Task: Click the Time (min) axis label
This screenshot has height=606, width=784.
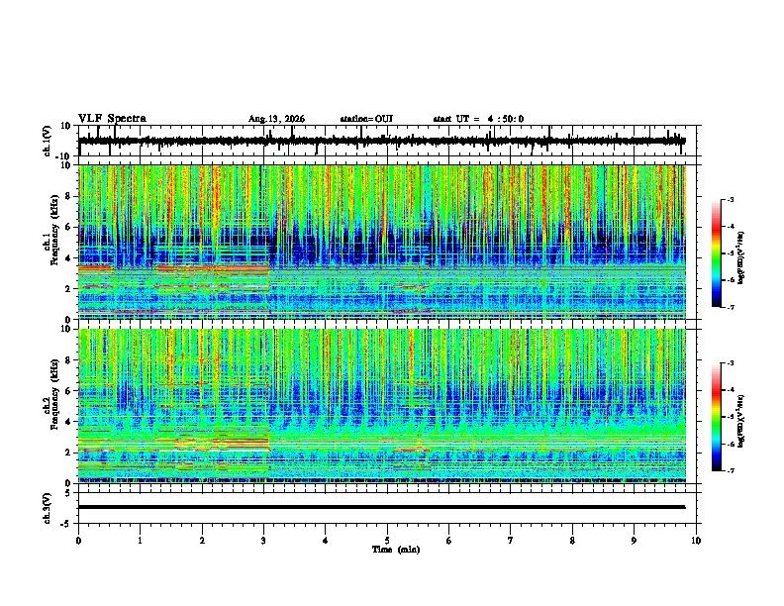Action: (x=396, y=550)
